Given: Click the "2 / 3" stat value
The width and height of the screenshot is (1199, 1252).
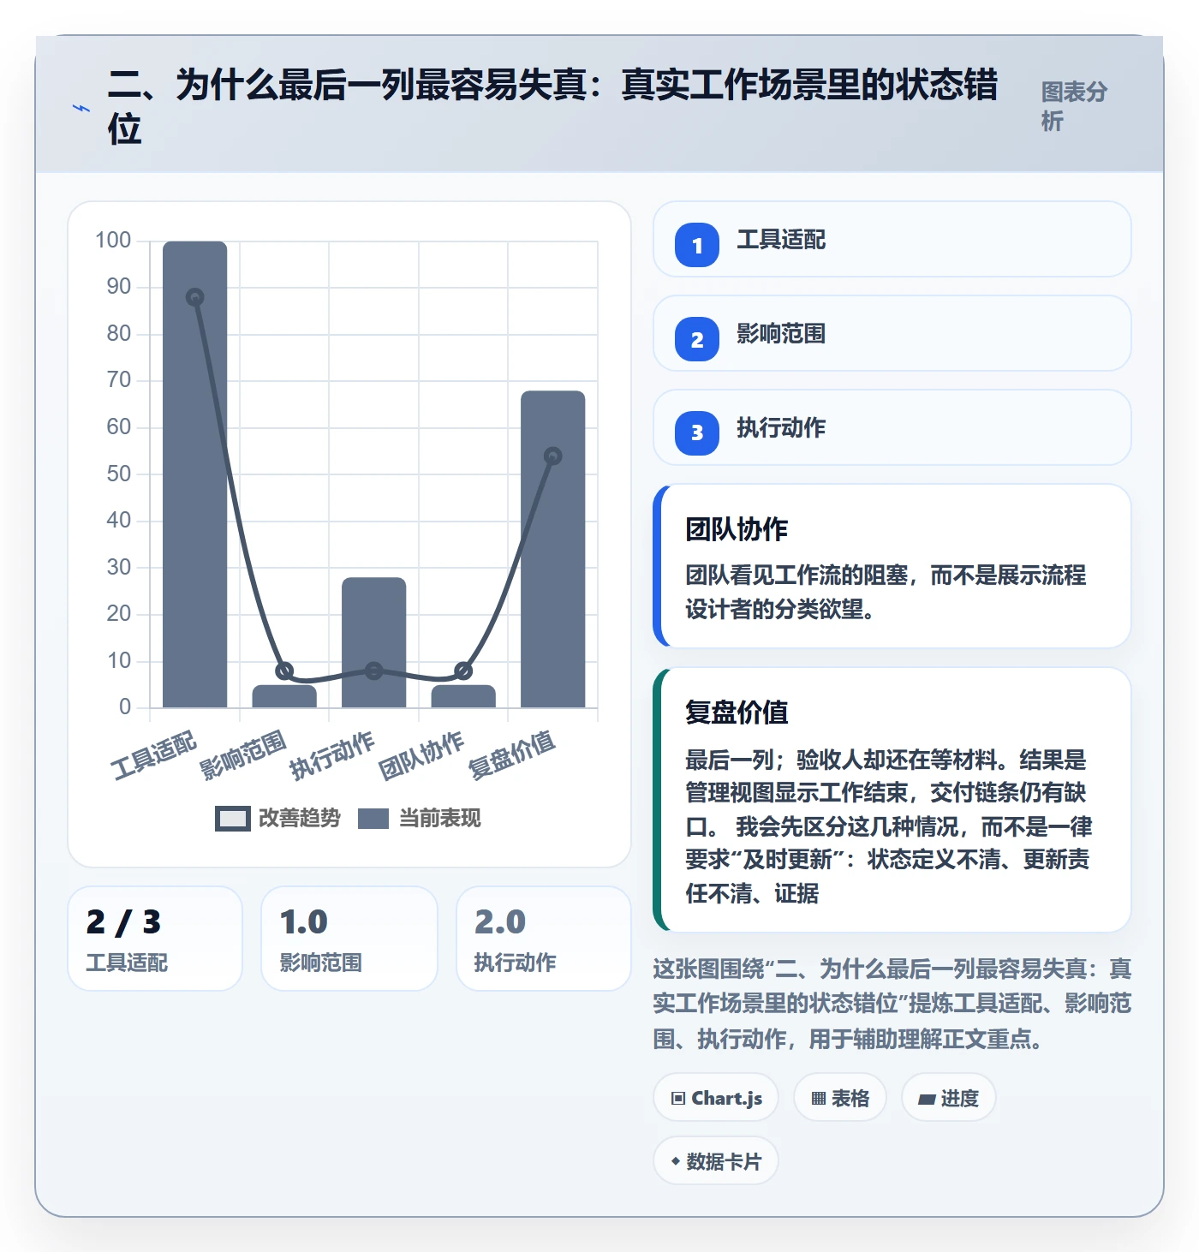Looking at the screenshot, I should [123, 922].
